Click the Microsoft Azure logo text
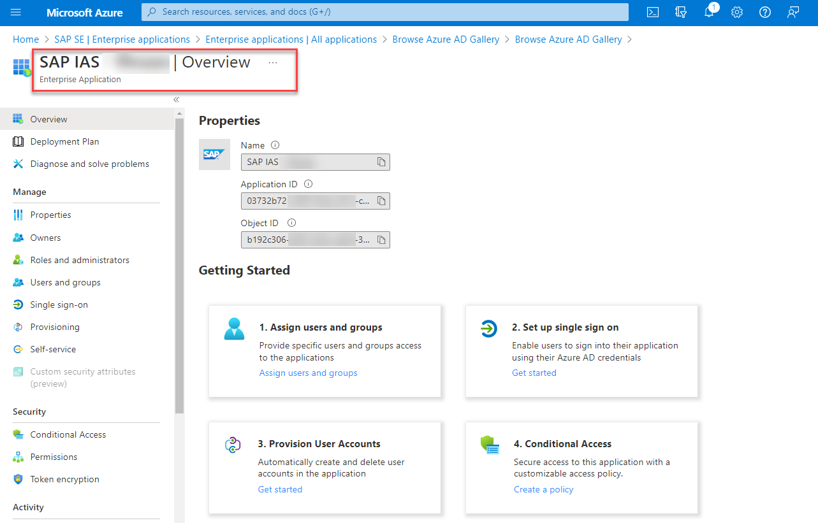This screenshot has height=523, width=818. click(x=85, y=12)
